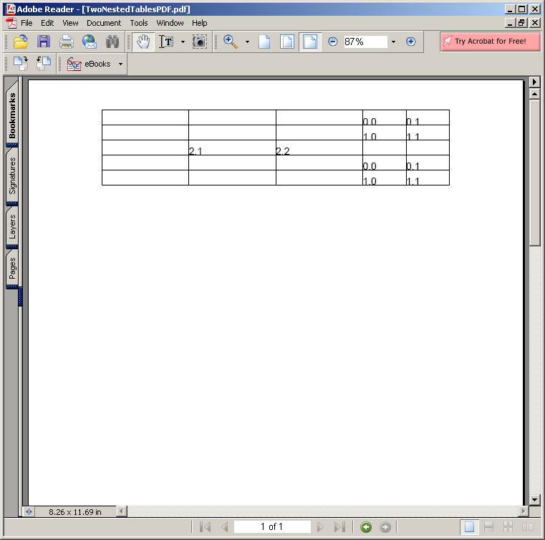Open the Tools menu
The image size is (545, 540).
139,23
